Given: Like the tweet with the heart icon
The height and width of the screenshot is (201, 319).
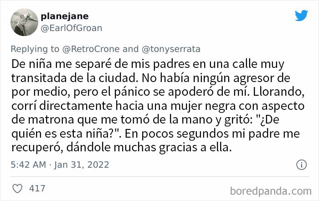Looking at the screenshot, I should (x=17, y=188).
